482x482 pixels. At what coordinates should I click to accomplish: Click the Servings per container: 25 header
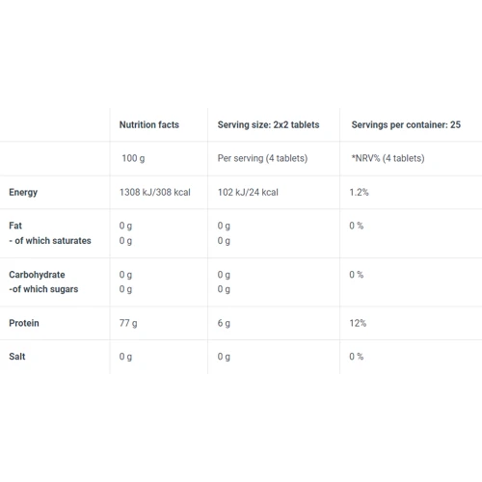pyautogui.click(x=406, y=124)
